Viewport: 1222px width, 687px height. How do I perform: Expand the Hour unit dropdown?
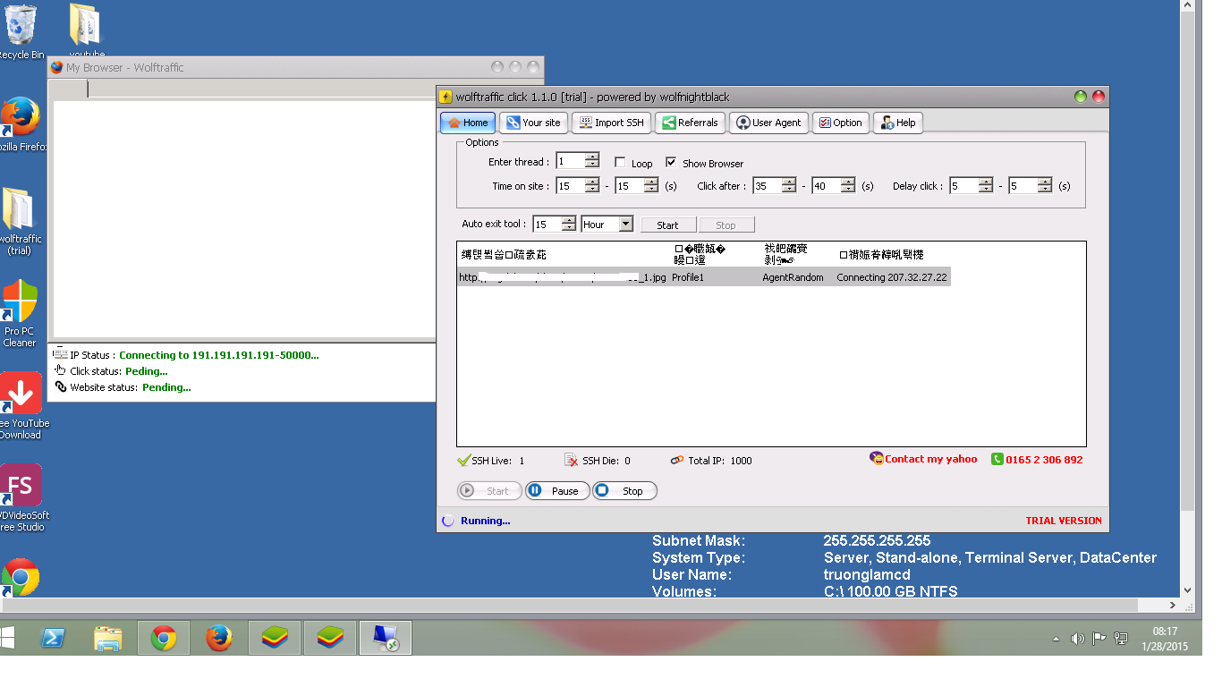(625, 225)
